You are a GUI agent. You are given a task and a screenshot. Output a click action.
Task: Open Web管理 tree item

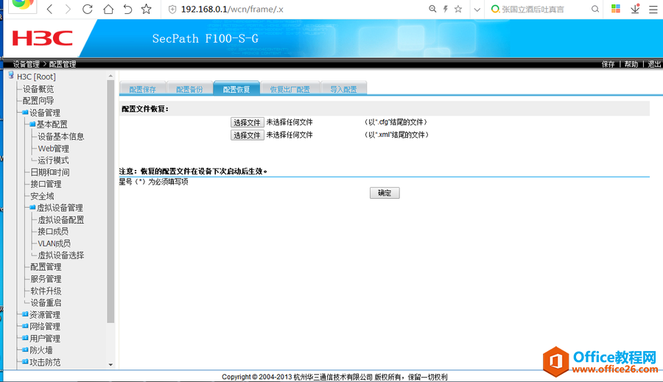pos(53,149)
